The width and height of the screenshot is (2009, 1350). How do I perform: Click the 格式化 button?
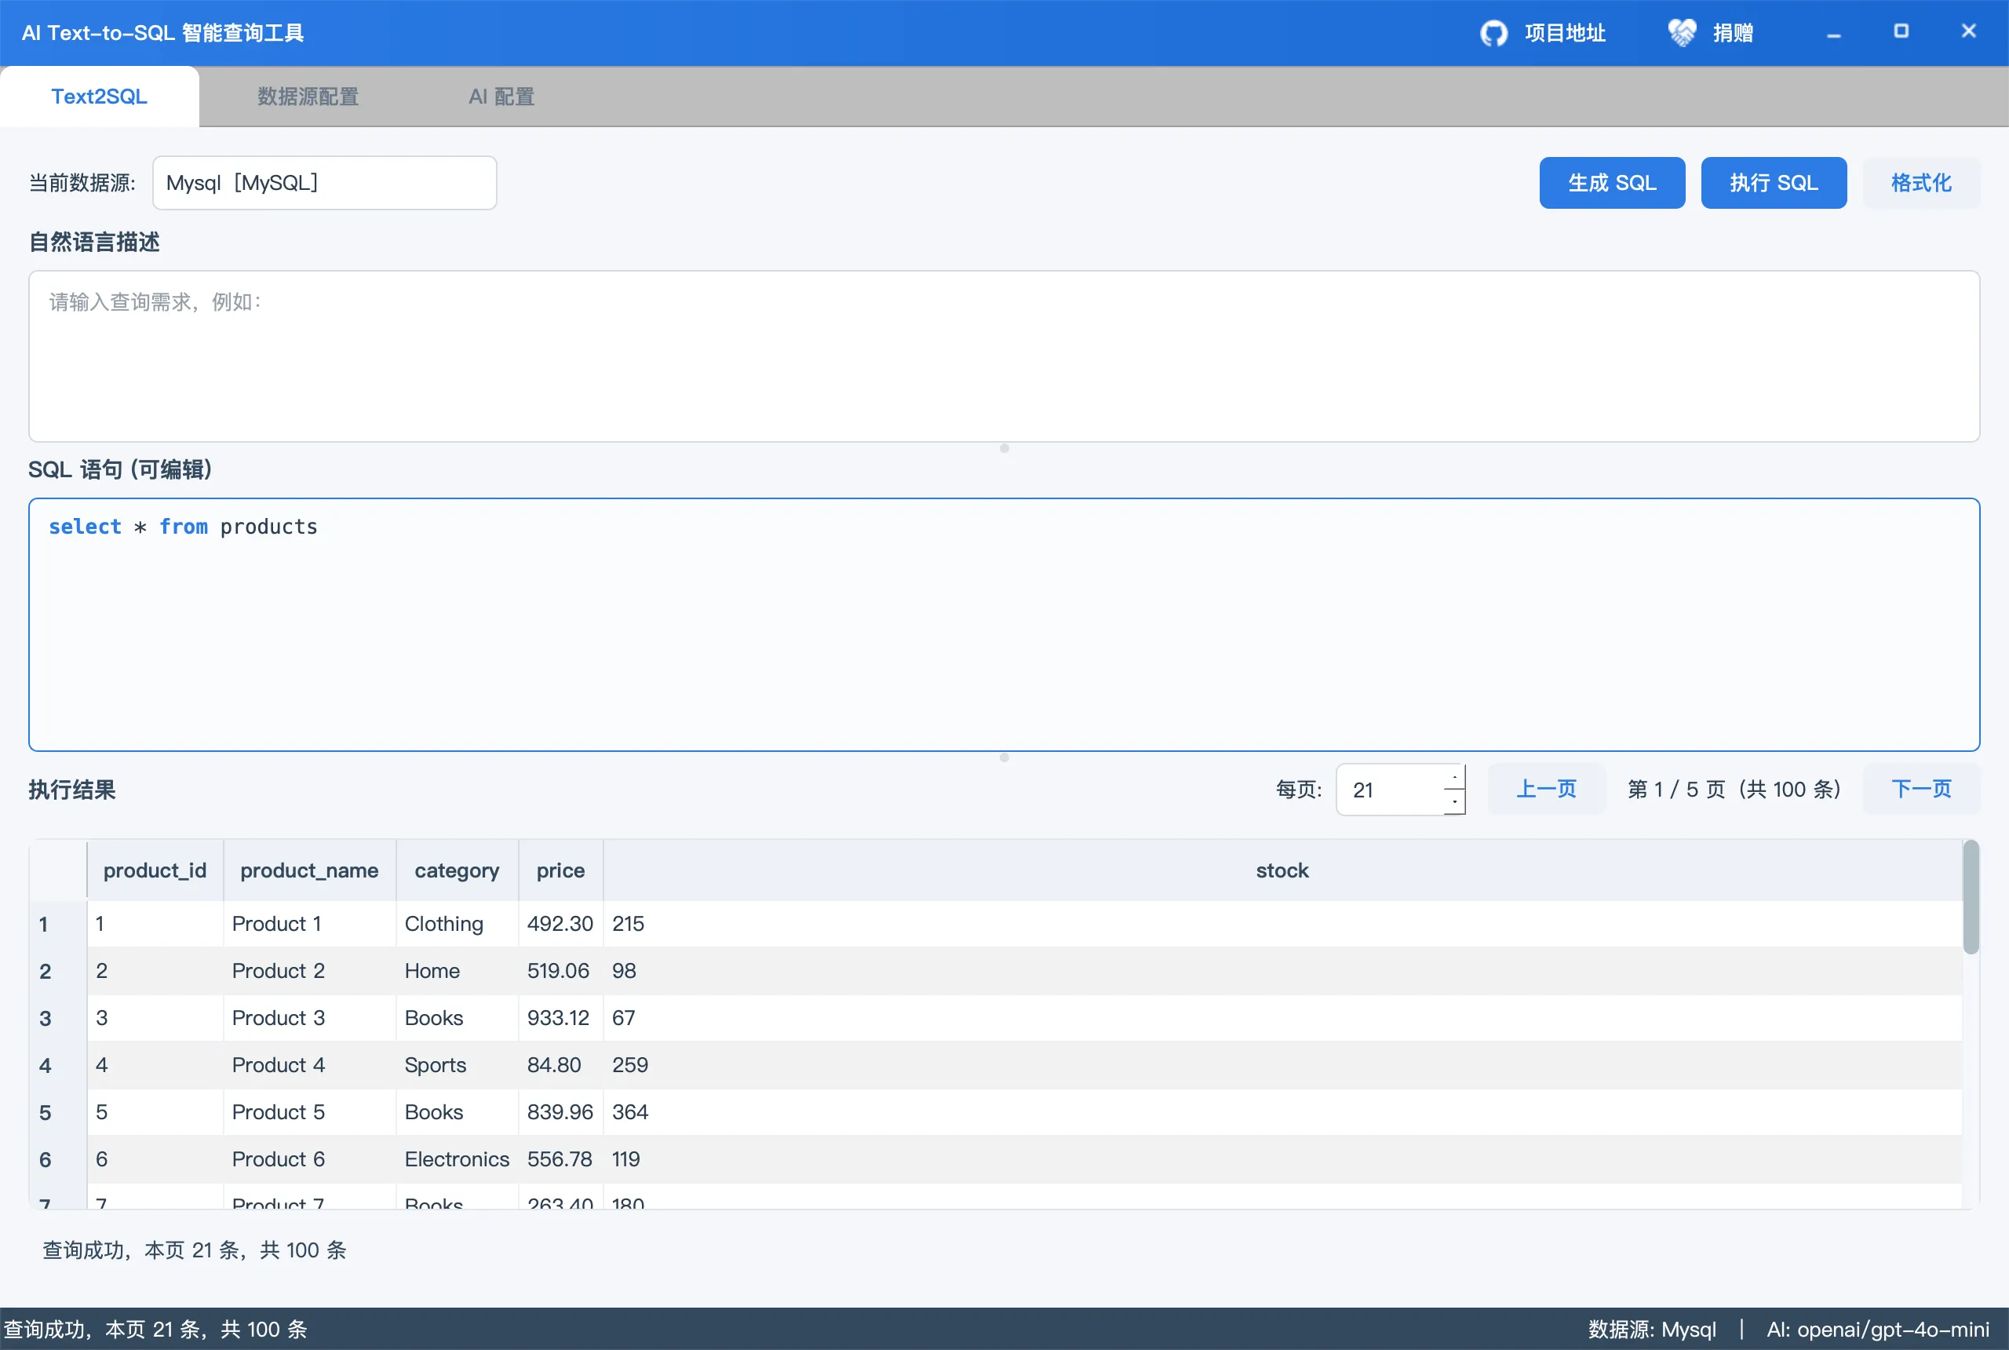tap(1920, 183)
